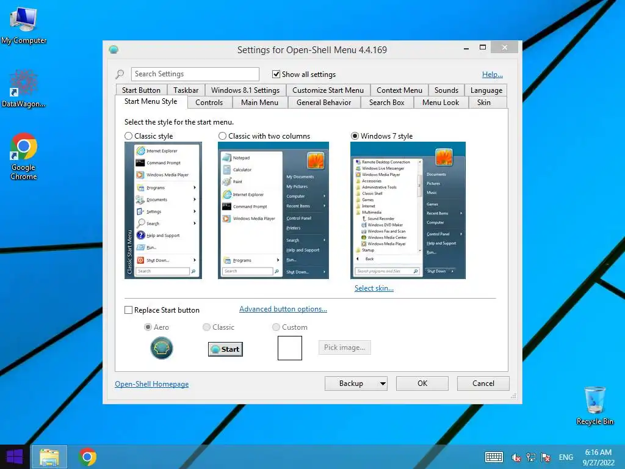Click the Aero shell start button image
Viewport: 625px width, 469px height.
(x=161, y=347)
